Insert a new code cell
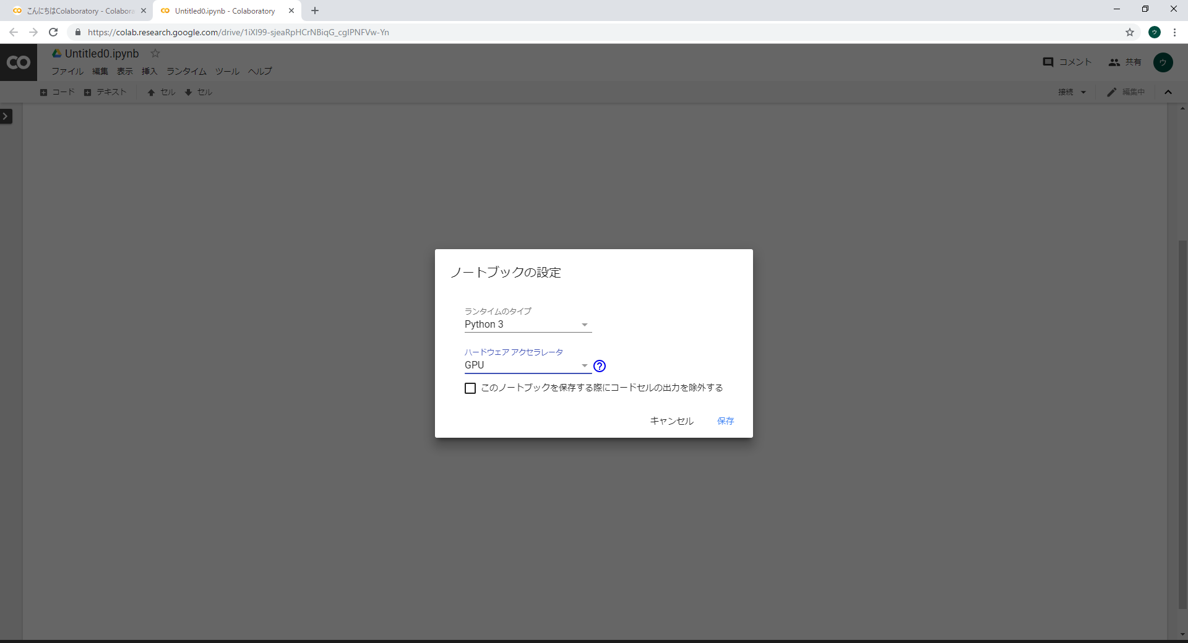 (57, 92)
